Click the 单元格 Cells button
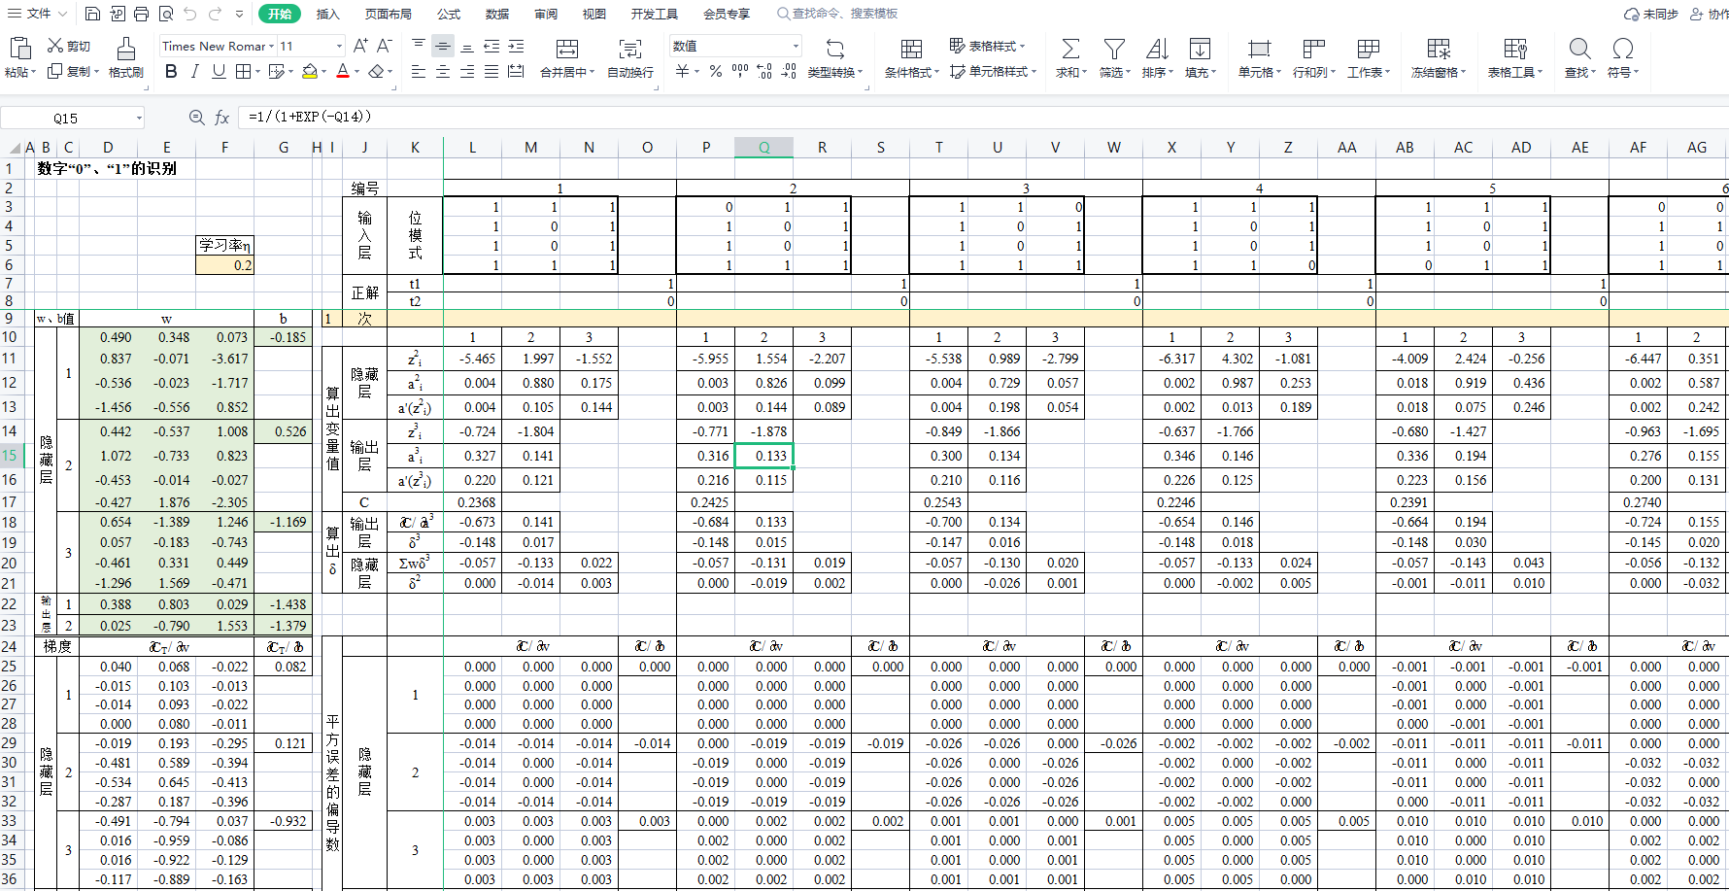The image size is (1729, 891). 1260,59
